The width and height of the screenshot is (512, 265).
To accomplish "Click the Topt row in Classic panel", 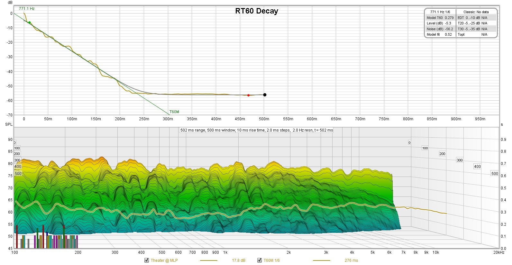I will click(461, 34).
